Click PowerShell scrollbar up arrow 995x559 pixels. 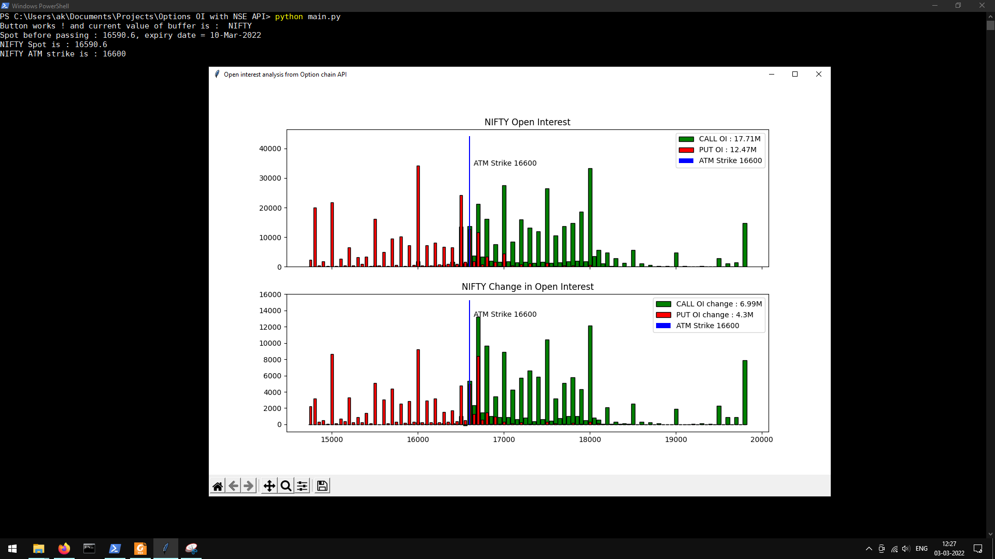[990, 16]
